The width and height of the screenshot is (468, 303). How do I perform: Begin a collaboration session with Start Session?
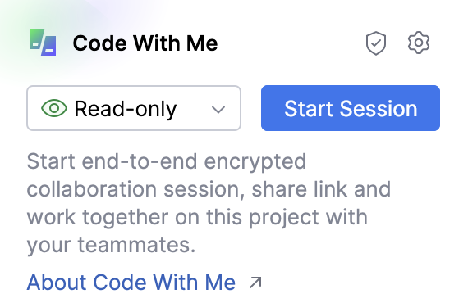(x=351, y=108)
